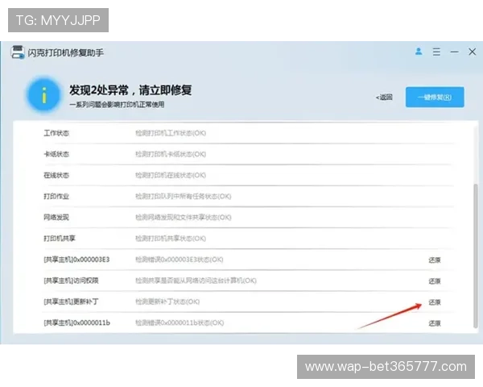Viewport: 483px width, 387px height.
Task: Click 检测更新补丁状态(OK) text
Action: pyautogui.click(x=167, y=302)
